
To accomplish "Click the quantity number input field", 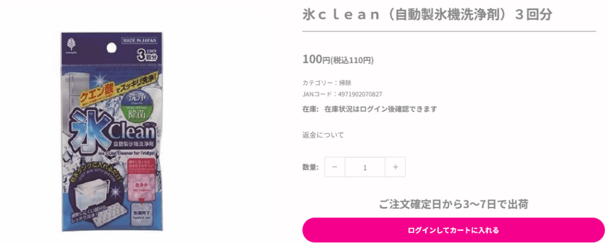I will point(365,167).
